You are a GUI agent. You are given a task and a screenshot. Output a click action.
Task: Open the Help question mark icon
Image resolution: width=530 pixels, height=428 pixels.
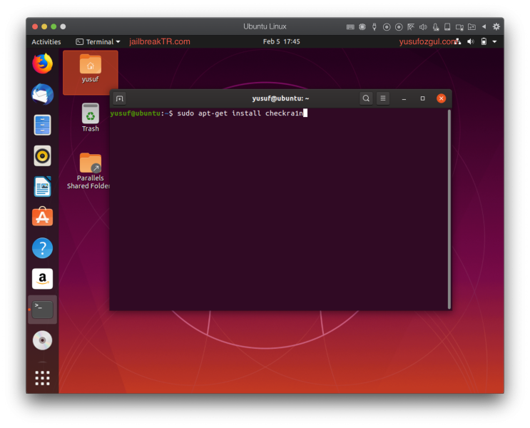43,248
